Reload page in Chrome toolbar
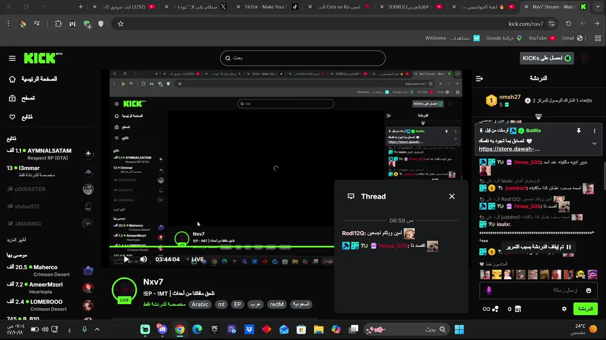 (568, 24)
